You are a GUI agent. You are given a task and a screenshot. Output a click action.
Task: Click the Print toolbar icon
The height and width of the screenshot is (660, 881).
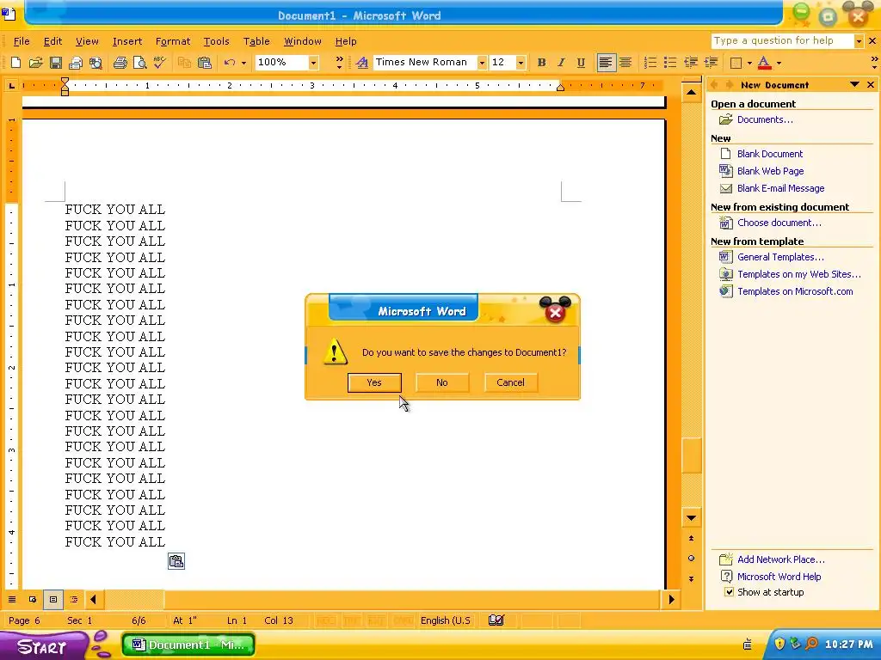pos(120,62)
